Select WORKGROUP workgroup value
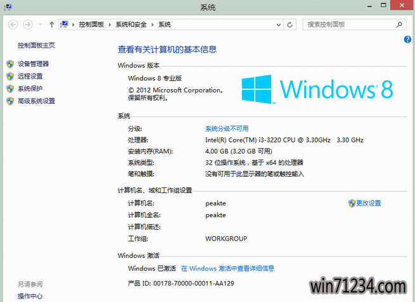Image resolution: width=415 pixels, height=302 pixels. [226, 239]
